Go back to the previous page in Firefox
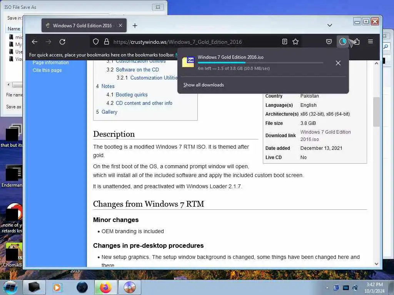 point(35,42)
